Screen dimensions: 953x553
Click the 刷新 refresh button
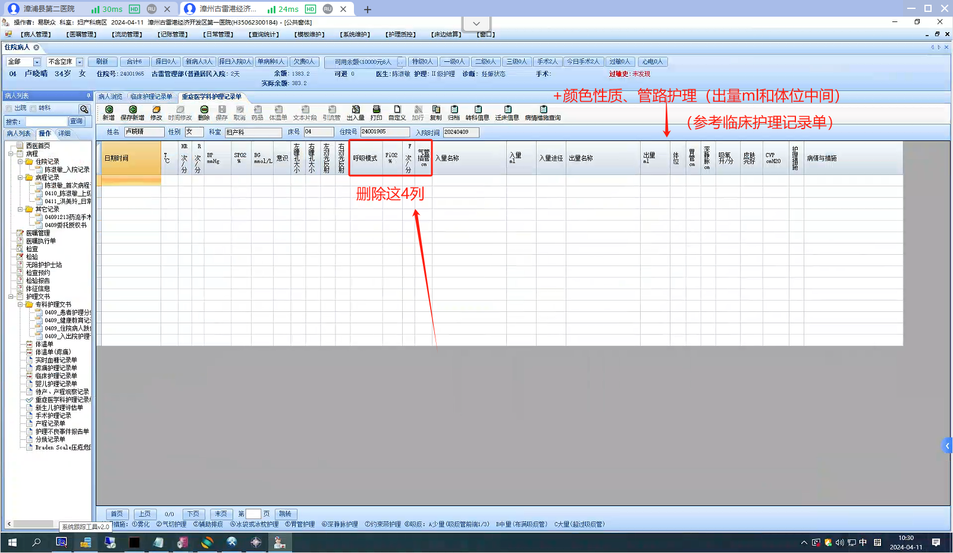(x=102, y=62)
